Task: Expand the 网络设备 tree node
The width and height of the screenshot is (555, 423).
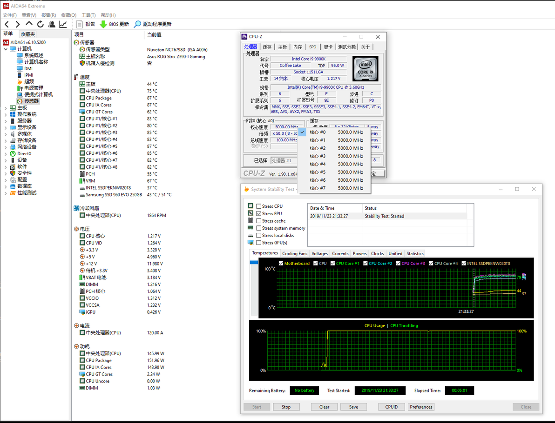Action: (x=6, y=147)
